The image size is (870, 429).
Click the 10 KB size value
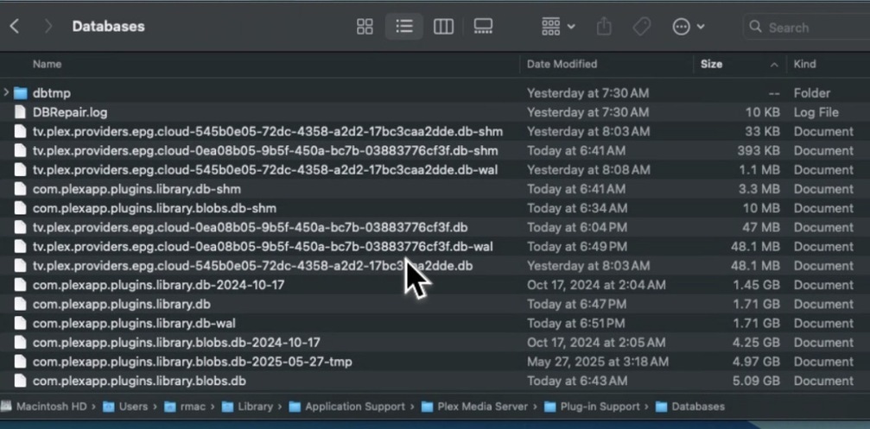[x=762, y=112]
